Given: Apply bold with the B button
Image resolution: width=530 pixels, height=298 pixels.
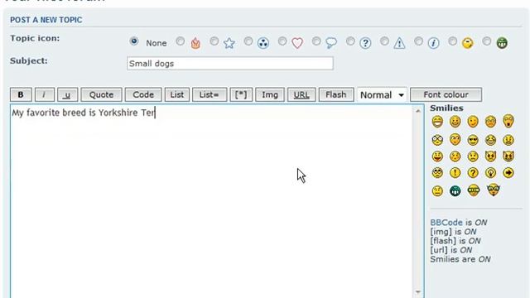Looking at the screenshot, I should coord(21,94).
